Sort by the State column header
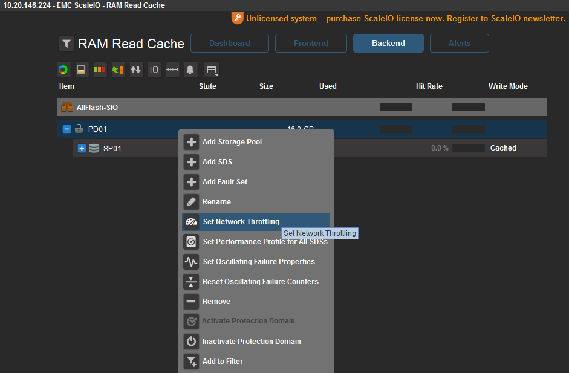 click(207, 86)
